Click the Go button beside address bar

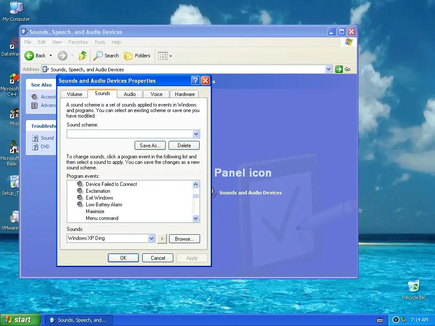click(x=343, y=69)
